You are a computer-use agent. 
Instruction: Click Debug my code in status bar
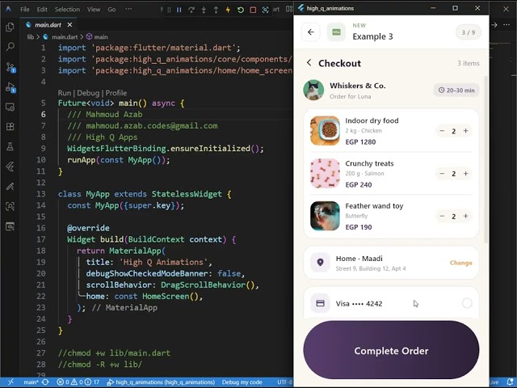pyautogui.click(x=242, y=382)
